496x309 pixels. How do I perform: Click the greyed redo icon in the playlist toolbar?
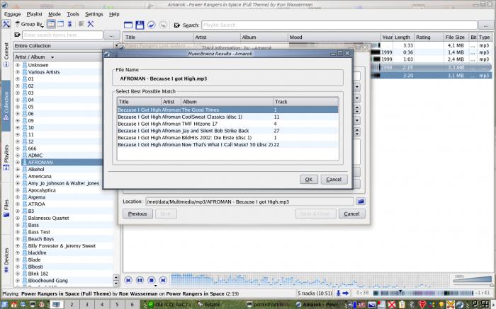[x=163, y=25]
